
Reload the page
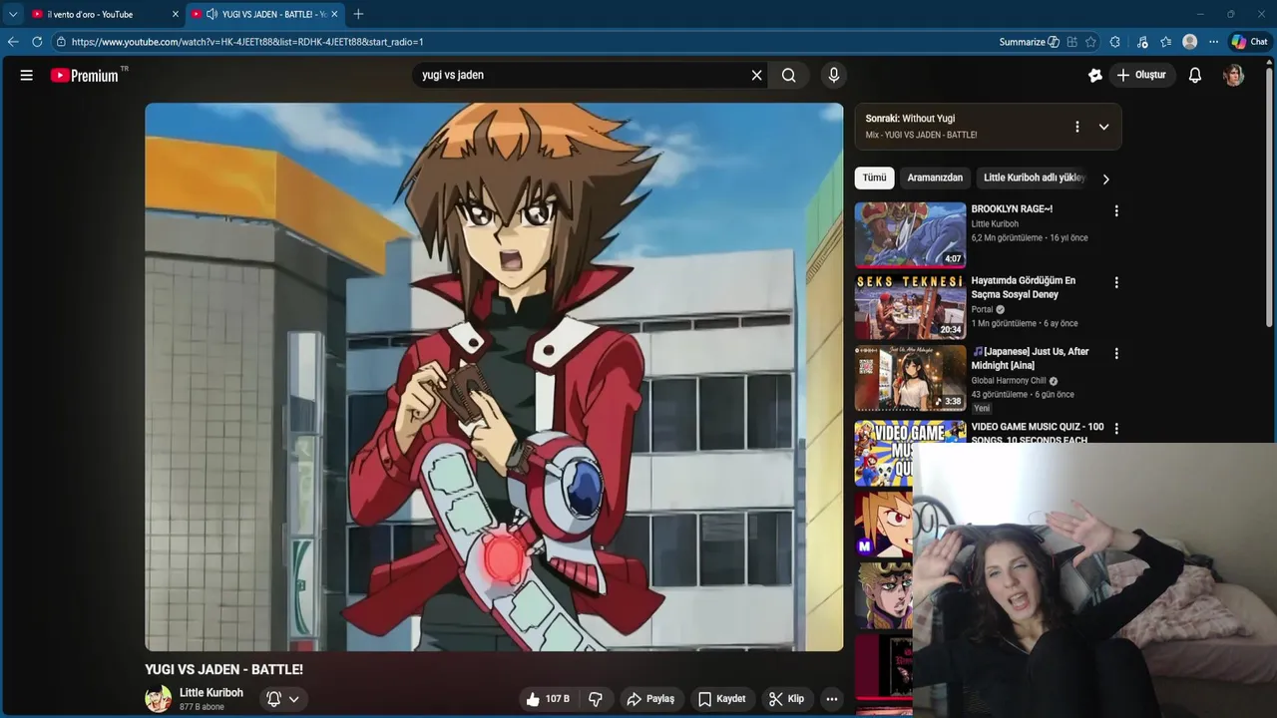pos(37,42)
